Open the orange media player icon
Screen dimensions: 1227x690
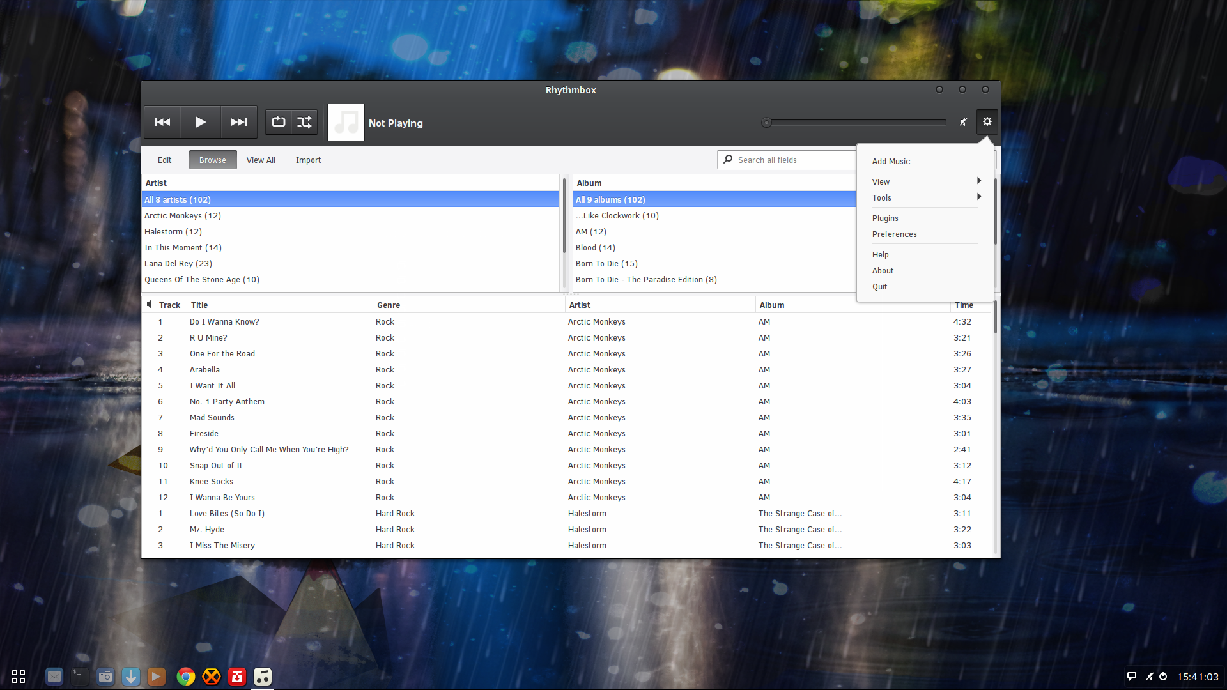click(157, 676)
